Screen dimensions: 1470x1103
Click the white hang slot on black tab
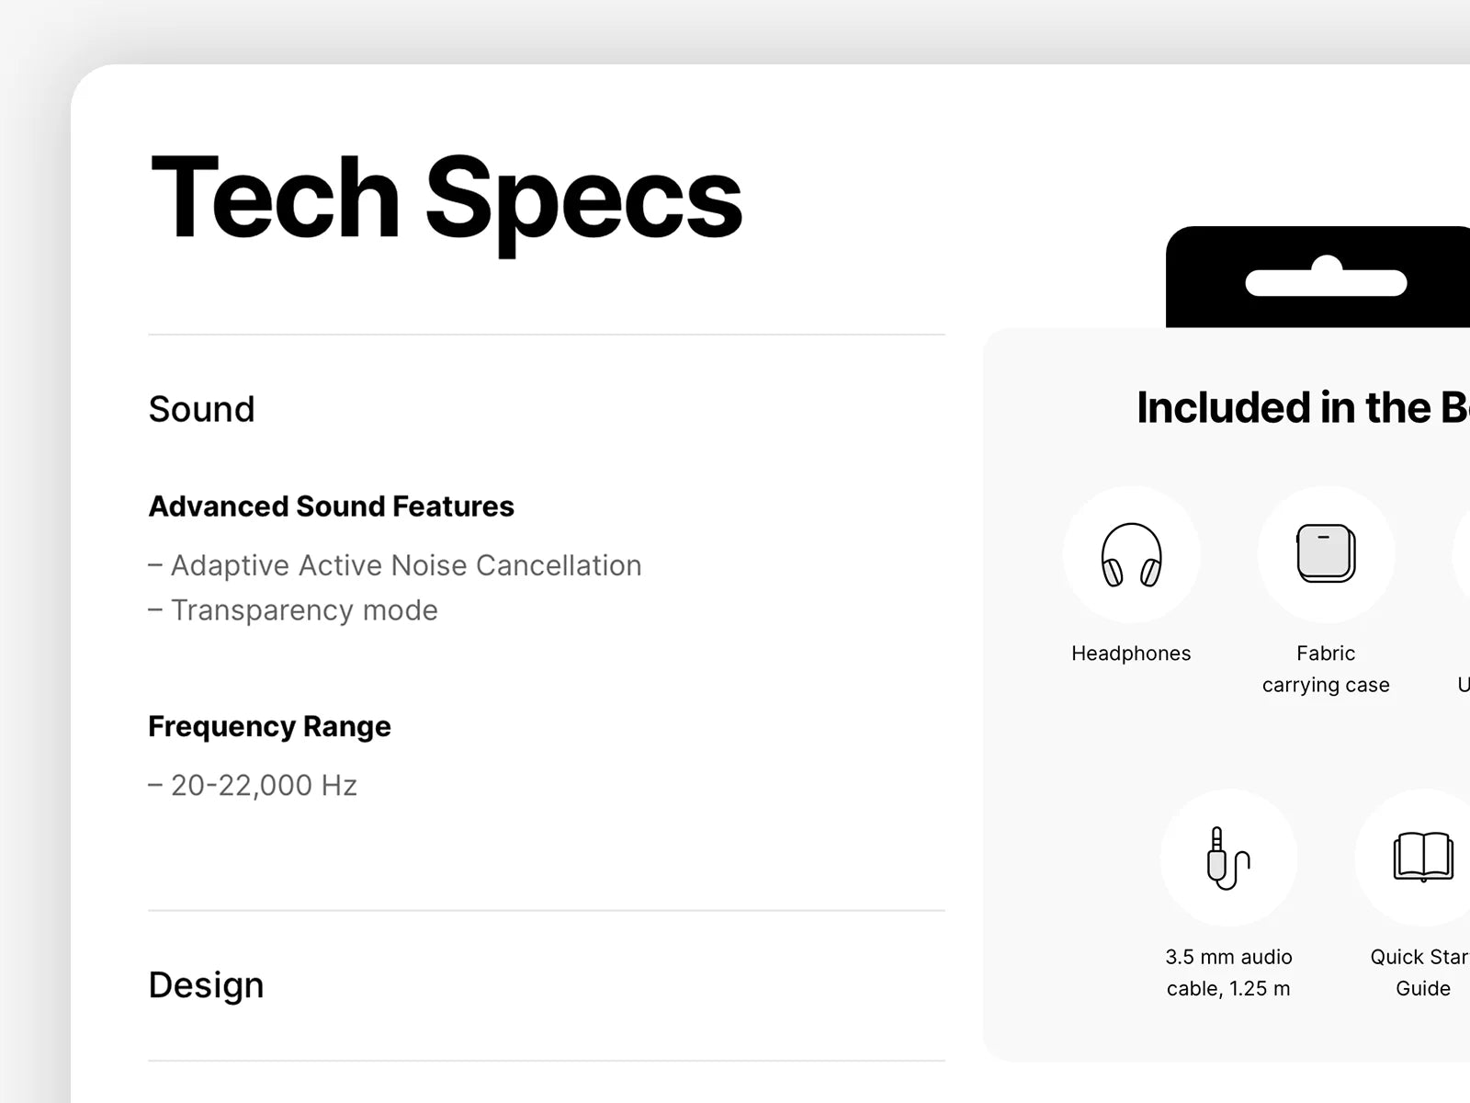tap(1326, 281)
